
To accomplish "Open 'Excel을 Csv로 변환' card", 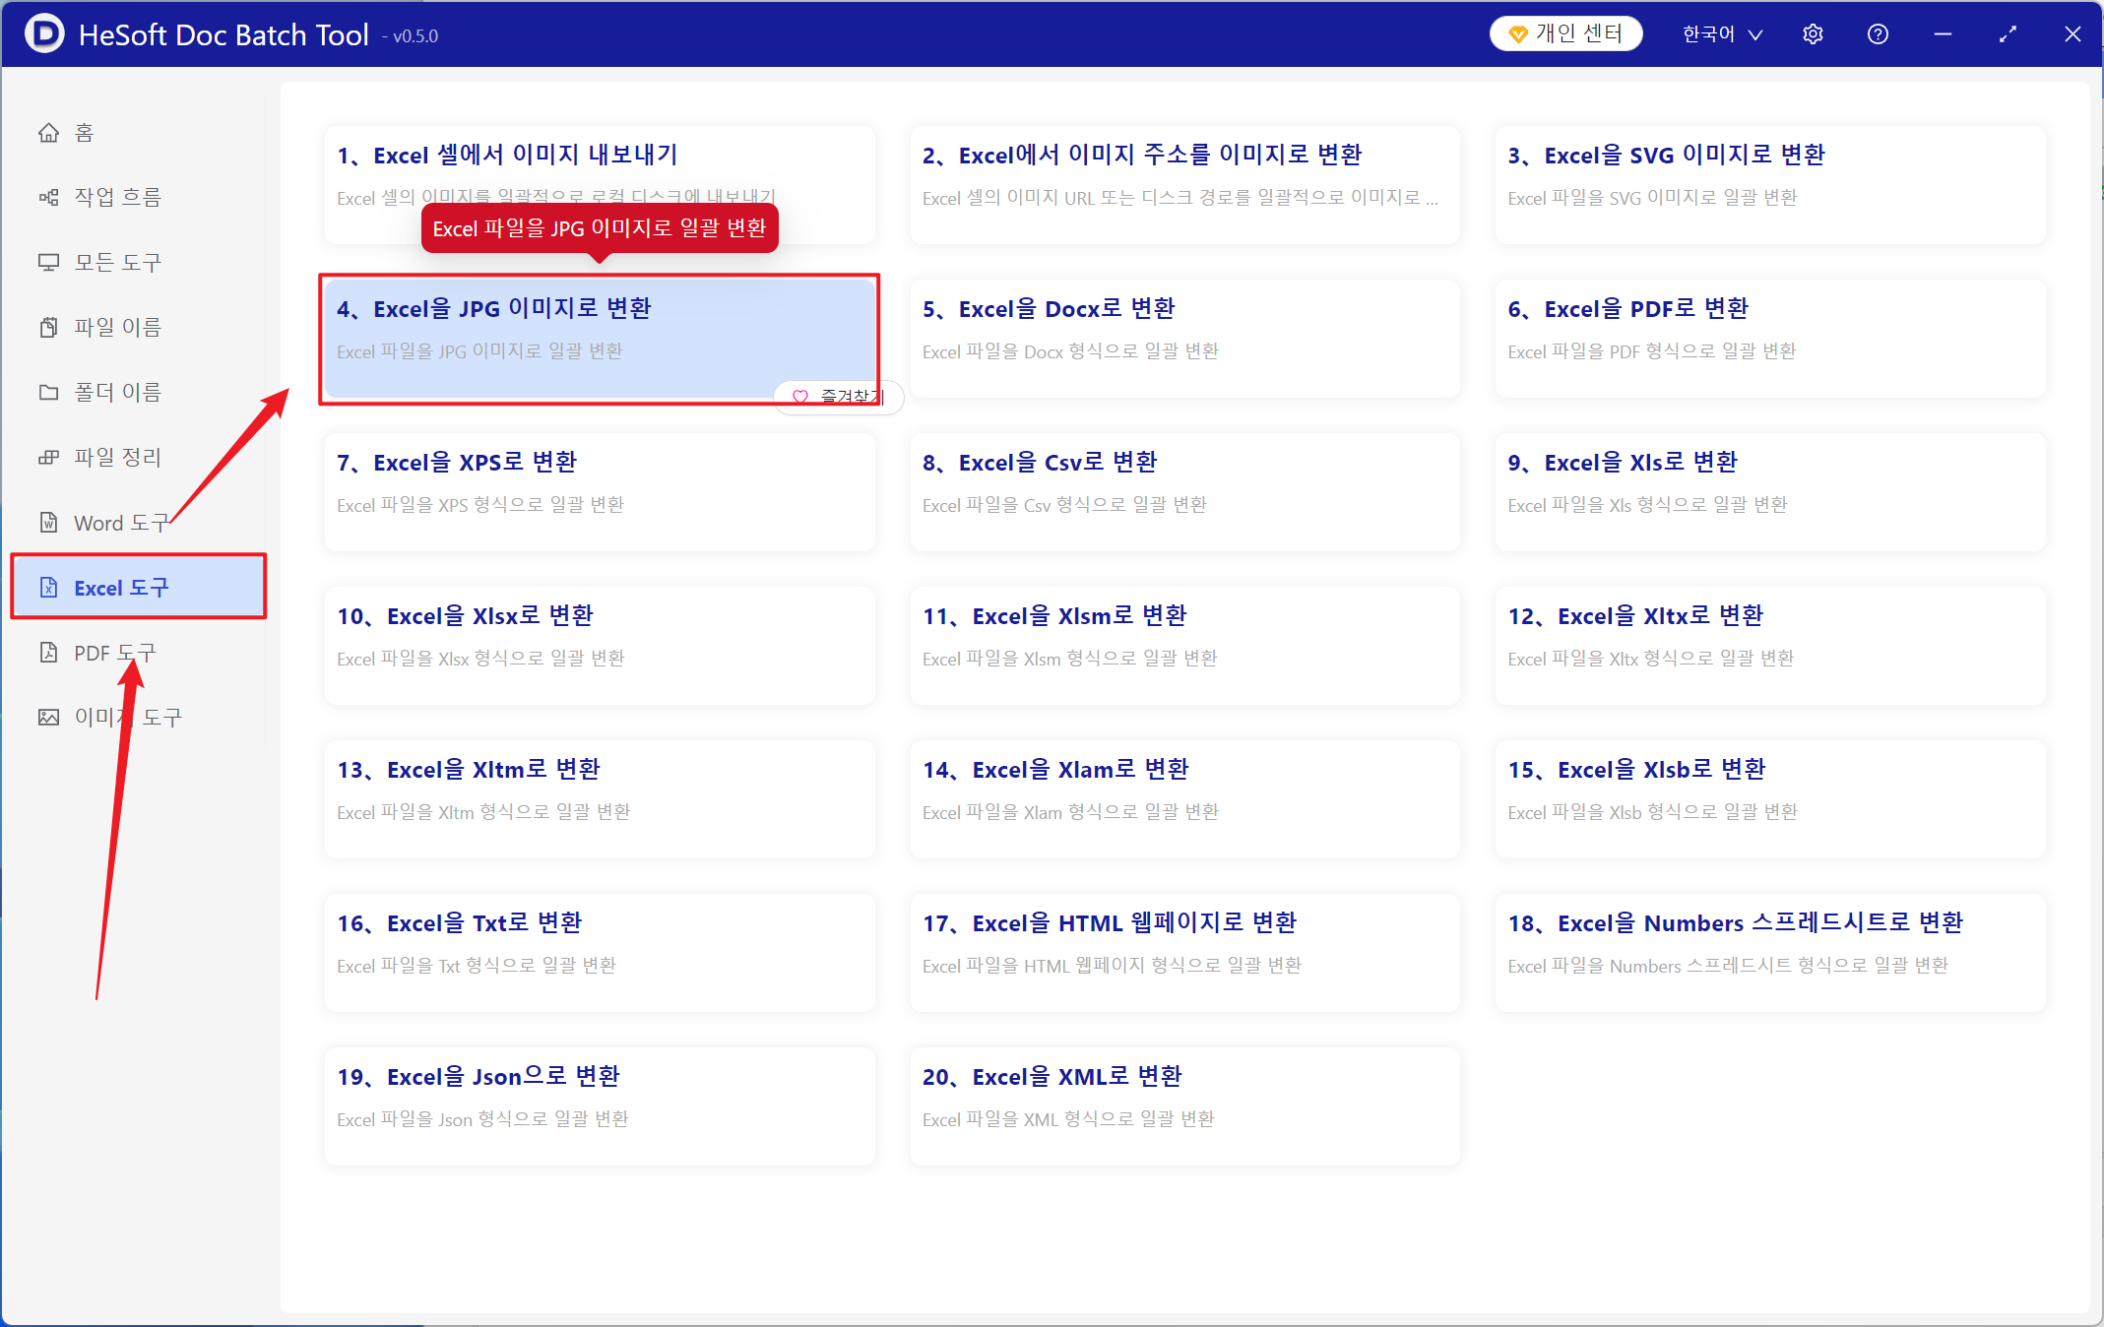I will [x=1184, y=492].
